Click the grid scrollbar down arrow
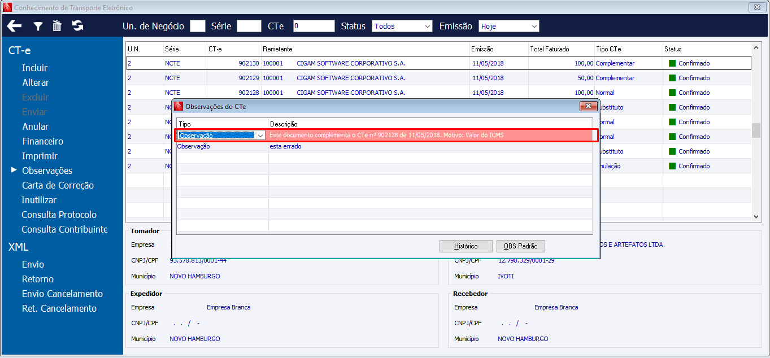The image size is (770, 358). tap(756, 216)
